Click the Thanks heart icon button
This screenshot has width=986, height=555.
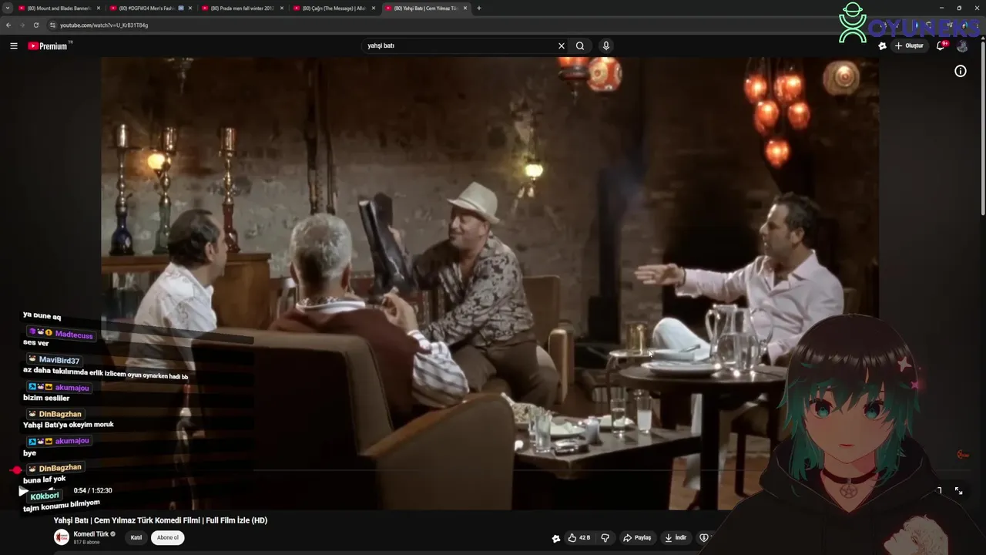704,537
